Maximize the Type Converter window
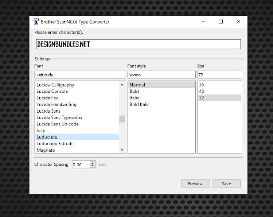Screen dimensions: 273x217 click(x=221, y=22)
